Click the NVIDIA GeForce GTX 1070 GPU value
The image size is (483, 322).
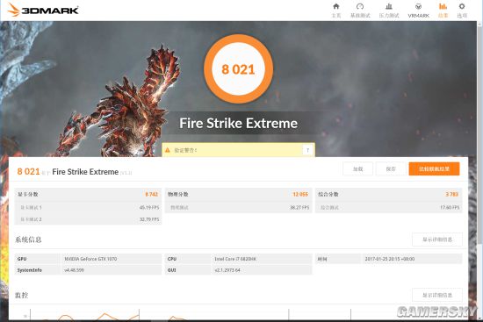(90, 259)
